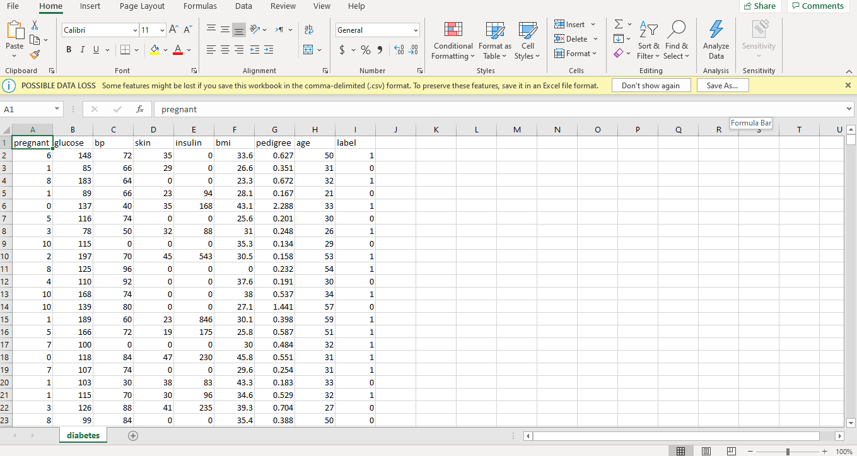
Task: Select the diabetes sheet tab
Action: 83,436
